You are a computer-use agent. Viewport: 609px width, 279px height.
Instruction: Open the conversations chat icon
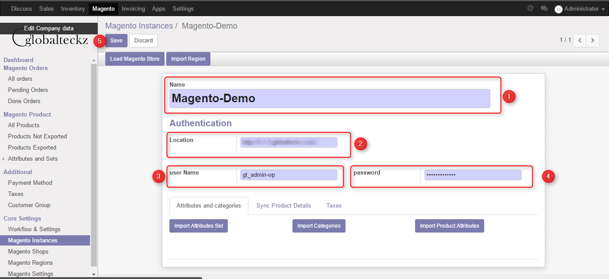(544, 8)
